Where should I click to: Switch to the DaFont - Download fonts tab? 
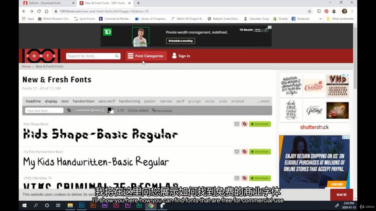pyautogui.click(x=45, y=3)
